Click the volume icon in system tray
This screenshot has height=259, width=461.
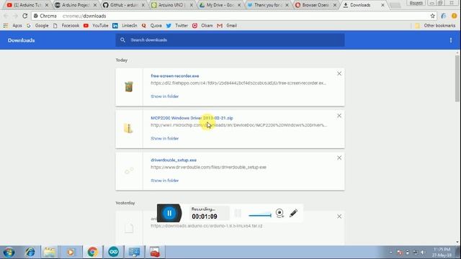pyautogui.click(x=423, y=253)
